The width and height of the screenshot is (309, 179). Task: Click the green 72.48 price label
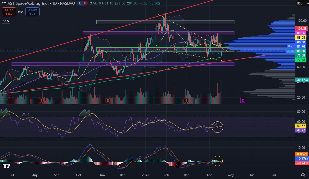pos(301,60)
